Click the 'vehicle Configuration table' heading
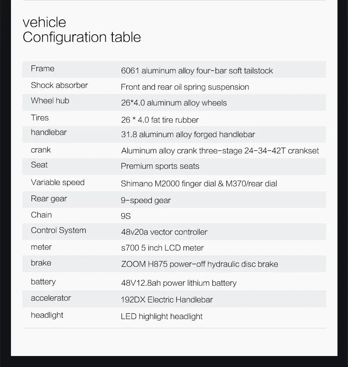The height and width of the screenshot is (367, 348). [x=82, y=30]
